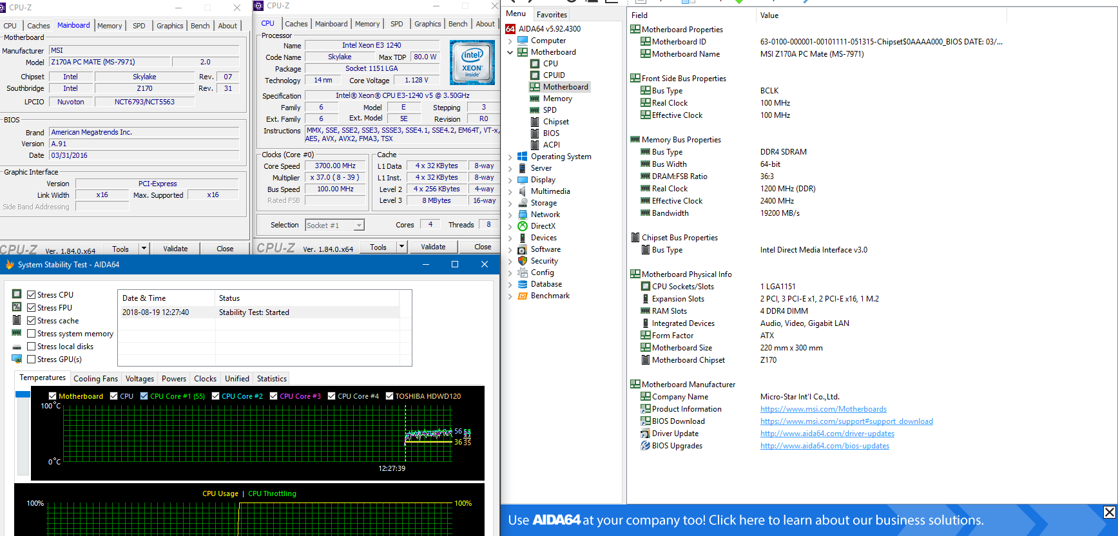The width and height of the screenshot is (1118, 536).
Task: Select the Status column header
Action: pos(307,298)
